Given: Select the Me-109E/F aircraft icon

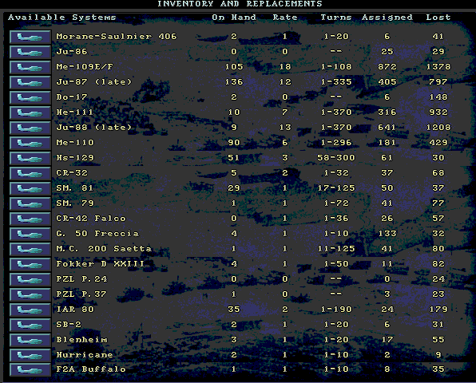Looking at the screenshot, I should click(x=30, y=67).
